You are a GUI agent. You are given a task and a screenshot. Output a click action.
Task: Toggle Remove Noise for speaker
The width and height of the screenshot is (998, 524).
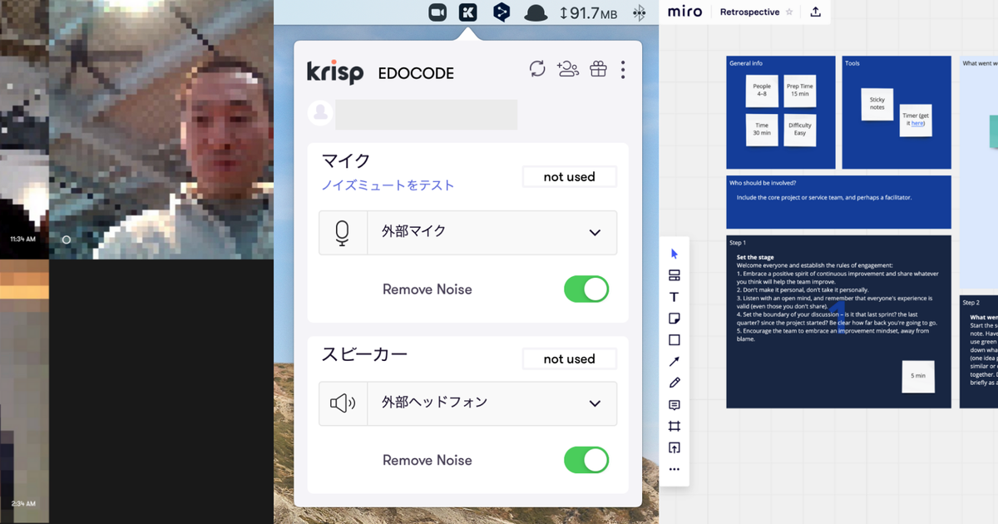tap(586, 460)
